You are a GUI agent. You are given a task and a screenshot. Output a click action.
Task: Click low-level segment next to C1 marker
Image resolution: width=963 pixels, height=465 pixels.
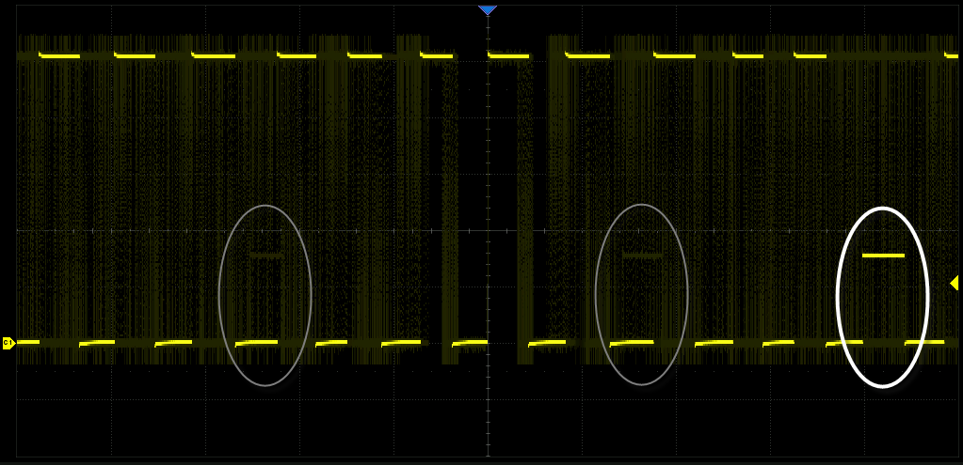[28, 342]
